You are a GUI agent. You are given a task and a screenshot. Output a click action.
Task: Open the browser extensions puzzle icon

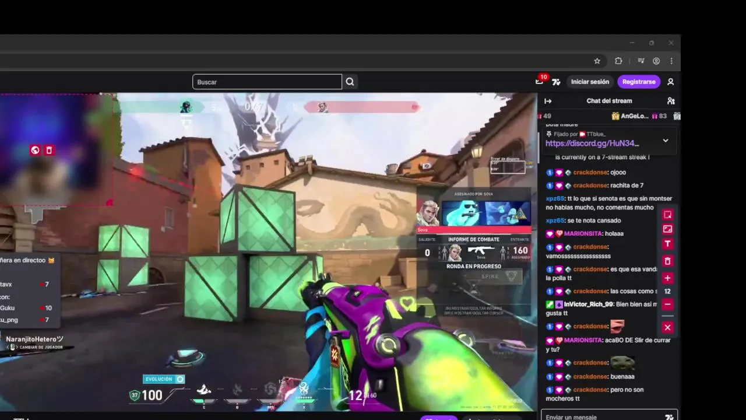pyautogui.click(x=618, y=61)
